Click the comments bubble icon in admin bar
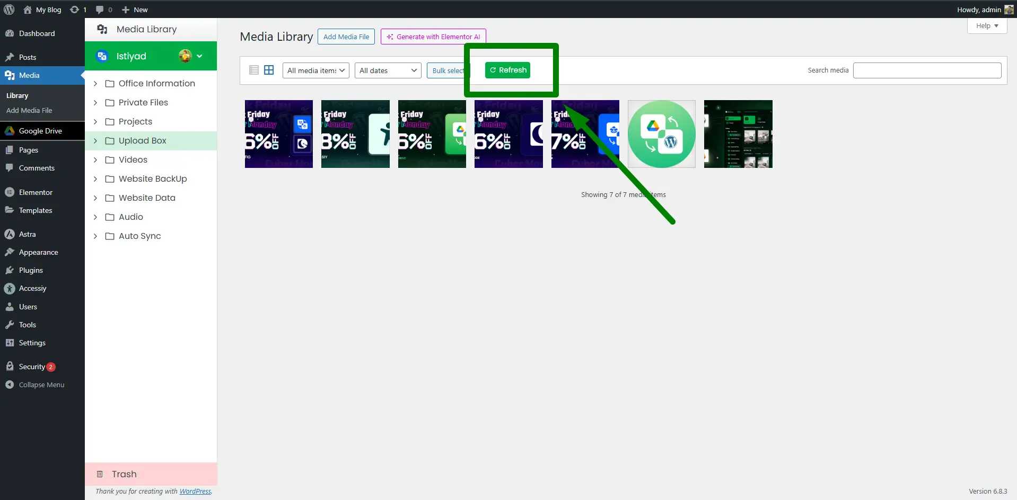This screenshot has width=1017, height=500. (x=99, y=10)
